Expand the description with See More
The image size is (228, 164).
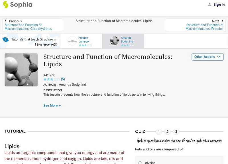tap(52, 105)
